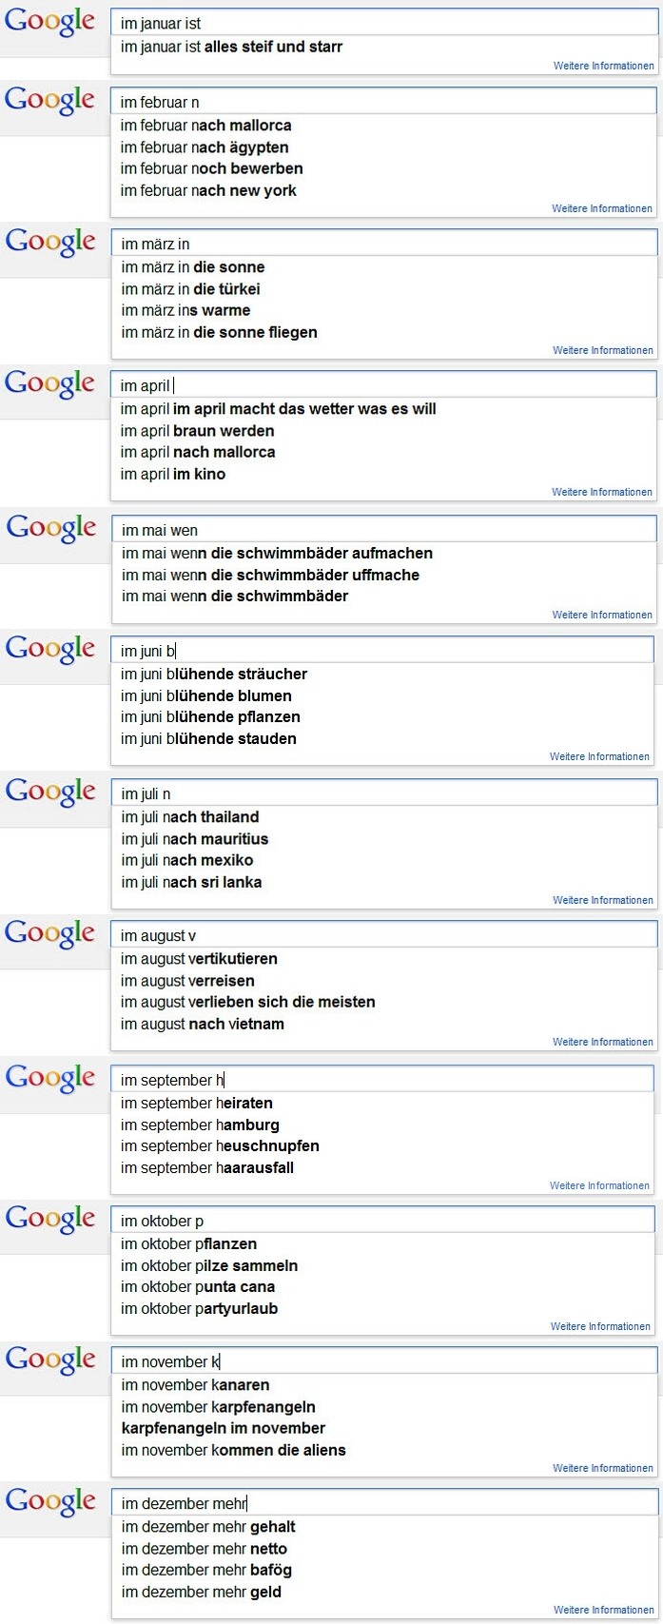Select suggestion 'im januar ist alles steif und starr'

pyautogui.click(x=231, y=47)
